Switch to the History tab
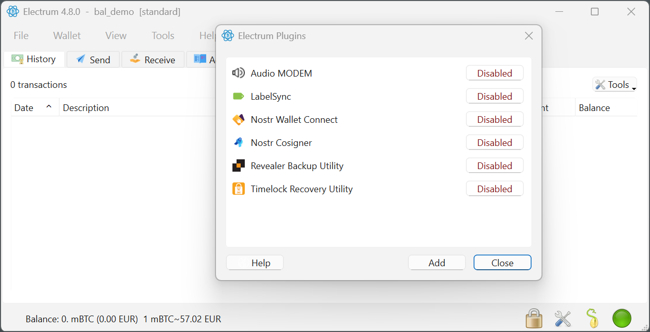This screenshot has width=650, height=332. point(34,59)
